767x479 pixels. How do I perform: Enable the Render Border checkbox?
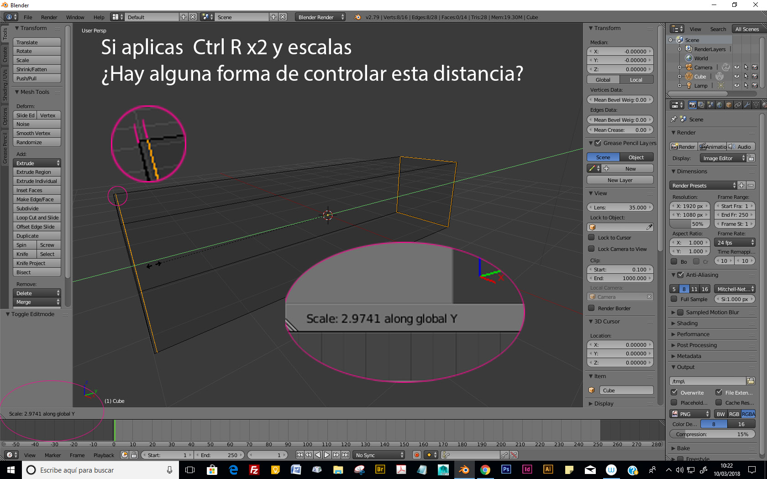coord(591,308)
